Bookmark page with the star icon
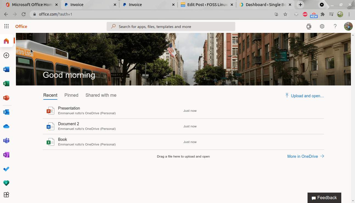 pos(285,14)
